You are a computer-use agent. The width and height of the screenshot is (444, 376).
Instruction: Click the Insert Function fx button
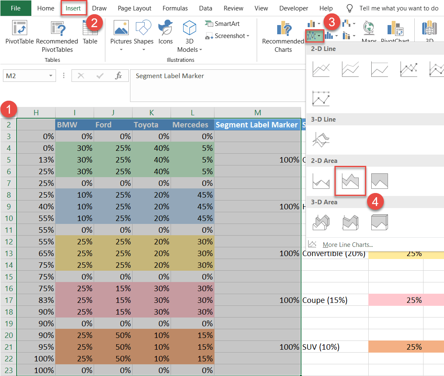(x=118, y=76)
